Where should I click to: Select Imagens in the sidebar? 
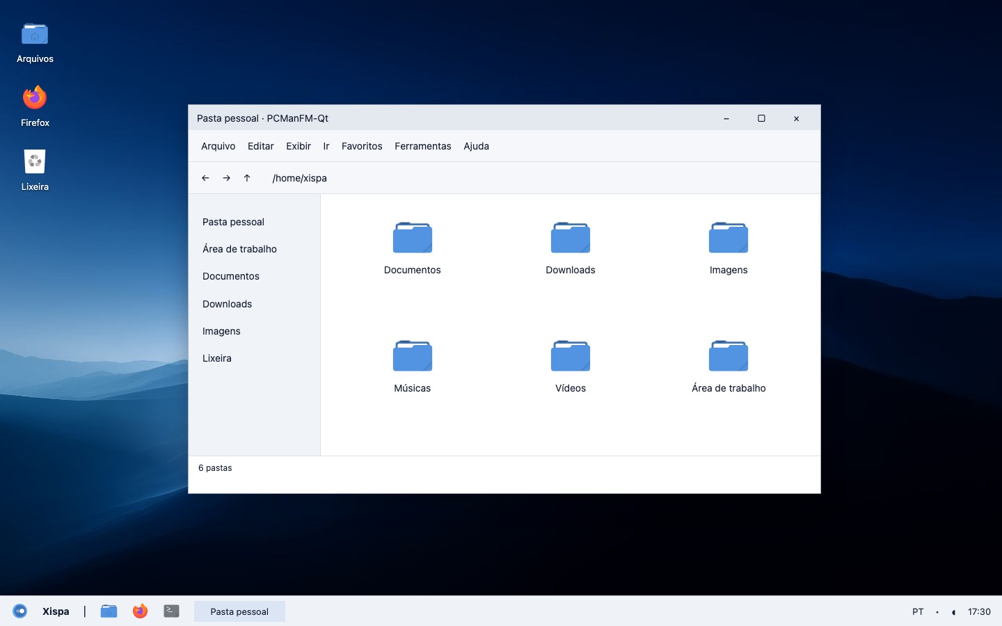coord(221,331)
